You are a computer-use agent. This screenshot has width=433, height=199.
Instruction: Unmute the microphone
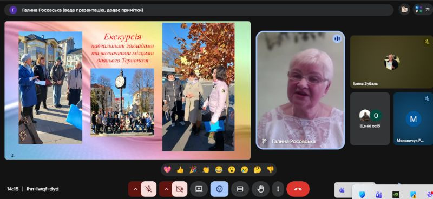(148, 189)
